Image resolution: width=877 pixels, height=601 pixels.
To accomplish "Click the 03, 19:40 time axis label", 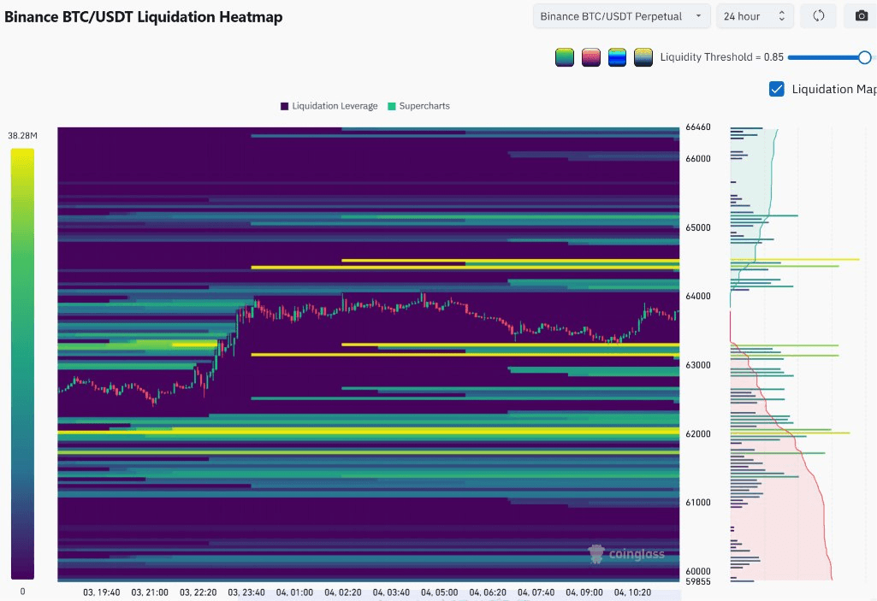I will coord(101,592).
